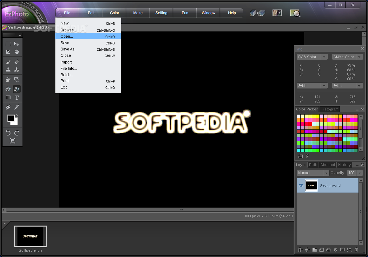Open layer options list icon

349,250
